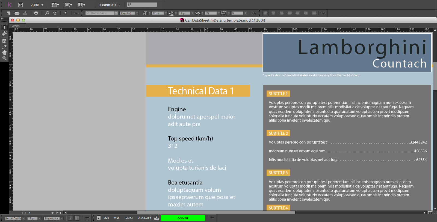Click the font size TT icon
Viewport: 437px width, 222px height.
[x=145, y=13]
